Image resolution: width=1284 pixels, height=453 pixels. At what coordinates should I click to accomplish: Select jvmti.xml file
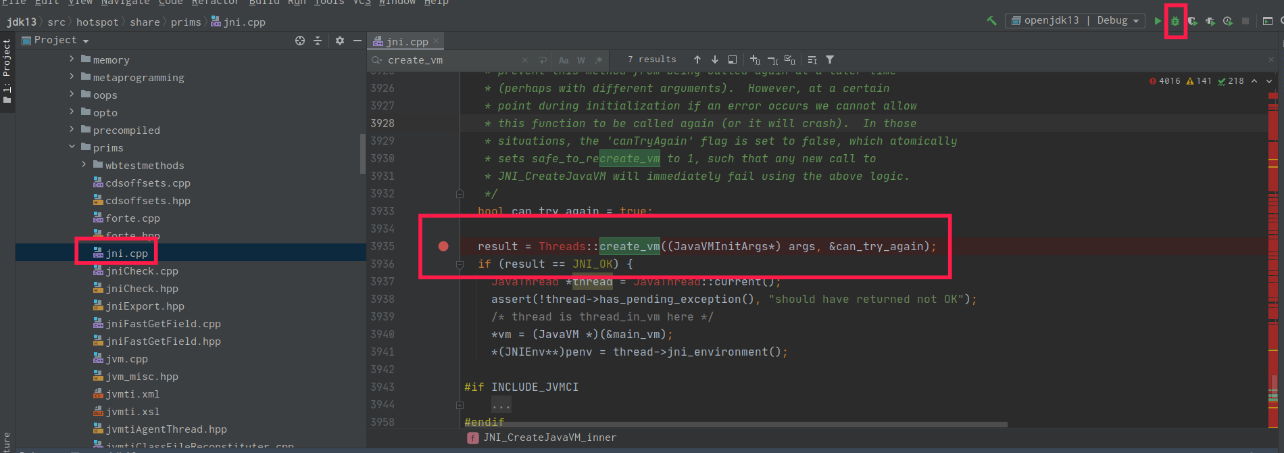click(127, 394)
